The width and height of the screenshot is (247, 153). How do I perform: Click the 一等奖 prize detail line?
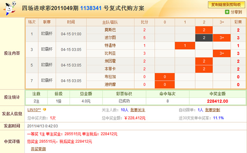pyautogui.click(x=72, y=134)
